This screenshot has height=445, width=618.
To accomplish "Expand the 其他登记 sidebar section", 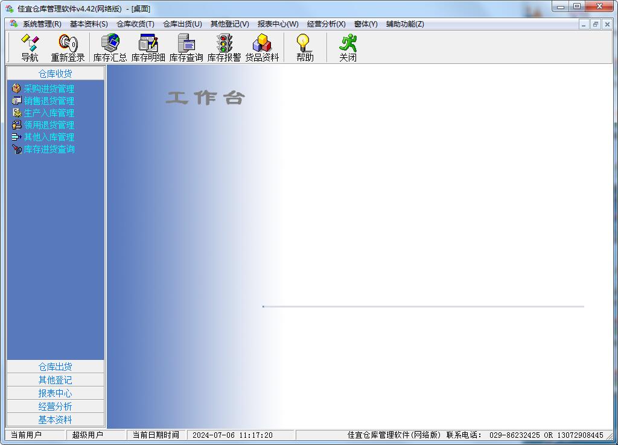I will click(55, 380).
